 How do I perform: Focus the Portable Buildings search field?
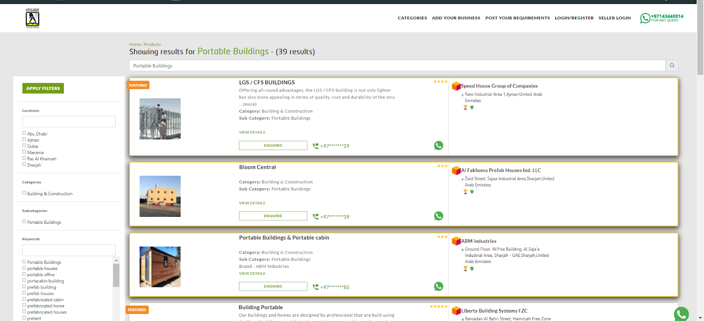(x=397, y=66)
